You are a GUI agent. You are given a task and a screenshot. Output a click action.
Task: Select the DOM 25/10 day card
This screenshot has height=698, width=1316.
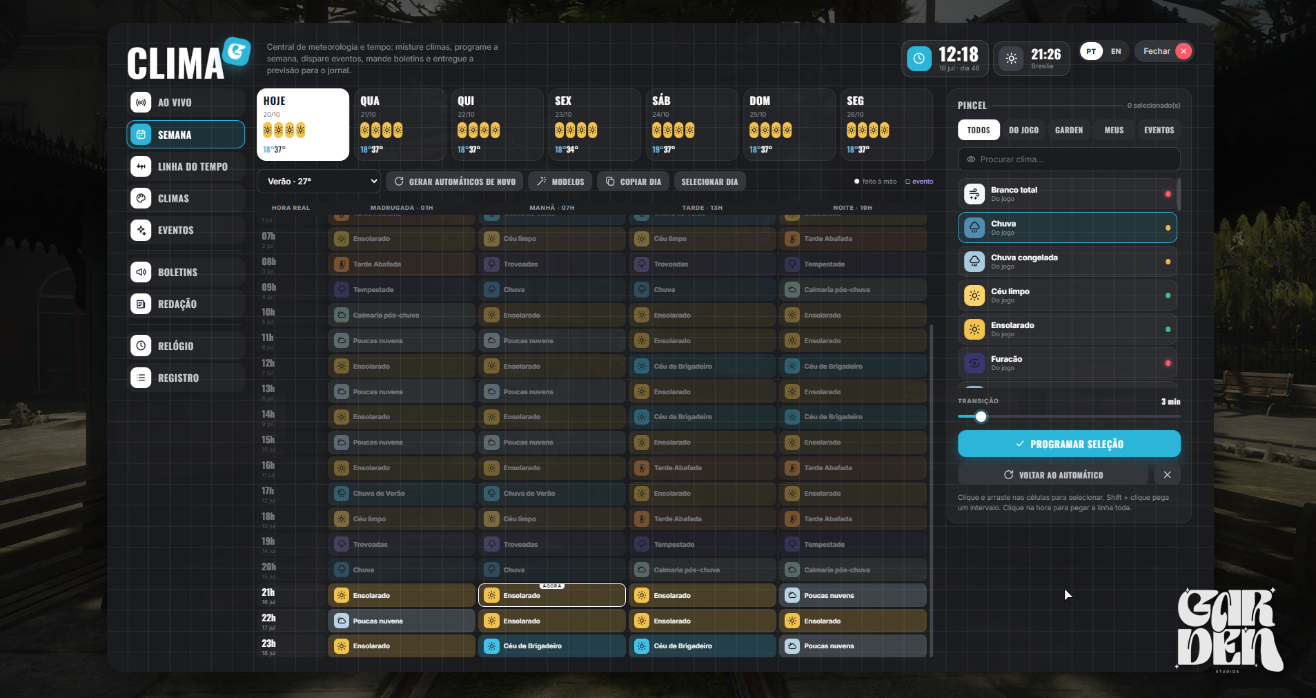click(x=789, y=124)
